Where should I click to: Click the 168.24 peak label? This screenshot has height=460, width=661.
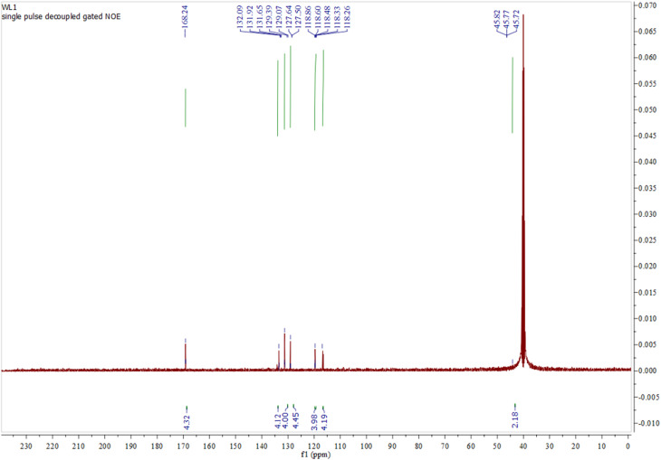[x=185, y=17]
